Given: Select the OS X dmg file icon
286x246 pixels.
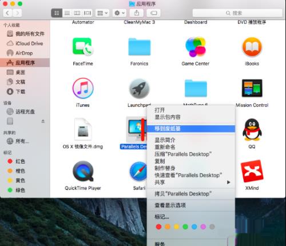Looking at the screenshot, I should pyautogui.click(x=83, y=130).
